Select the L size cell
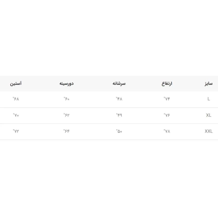Viewport: 218px width, 201px height. (208, 99)
